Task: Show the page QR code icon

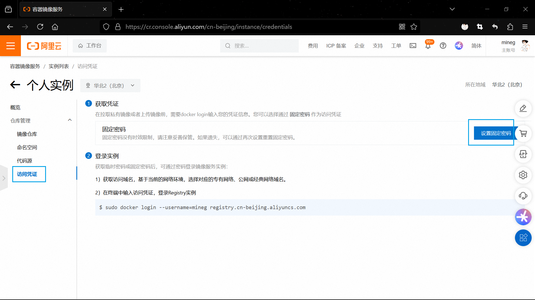Action: click(x=402, y=27)
